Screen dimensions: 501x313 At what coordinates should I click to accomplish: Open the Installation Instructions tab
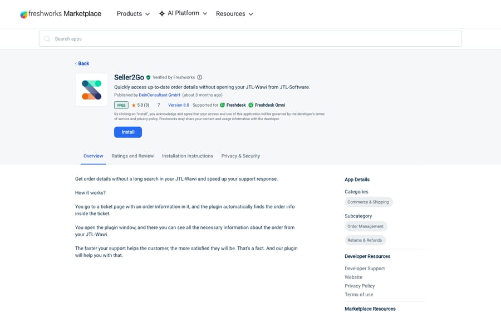tap(187, 156)
